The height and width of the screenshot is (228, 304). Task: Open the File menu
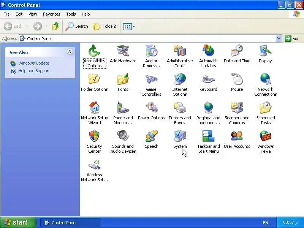pos(6,14)
